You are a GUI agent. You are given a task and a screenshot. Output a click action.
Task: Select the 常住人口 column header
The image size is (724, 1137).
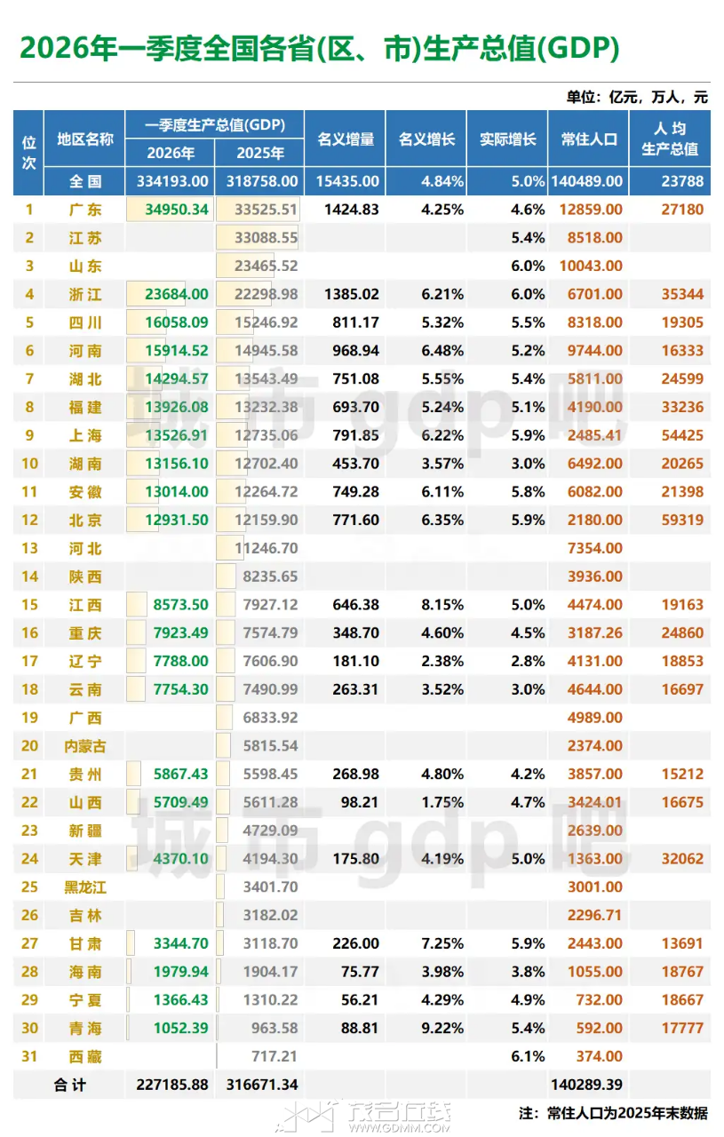click(589, 139)
